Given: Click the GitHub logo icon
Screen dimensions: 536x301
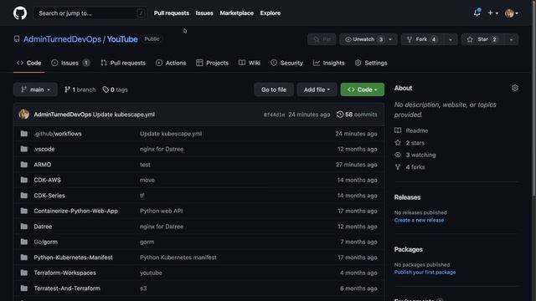Looking at the screenshot, I should point(20,13).
